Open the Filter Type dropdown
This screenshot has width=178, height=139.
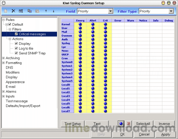coord(171,11)
